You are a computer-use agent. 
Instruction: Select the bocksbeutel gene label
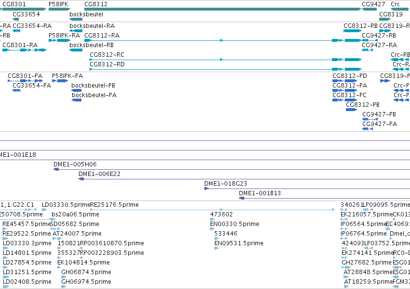click(86, 14)
